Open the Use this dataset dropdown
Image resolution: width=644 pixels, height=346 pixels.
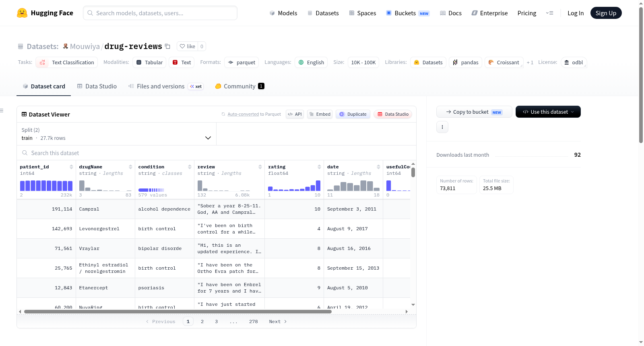pos(548,112)
